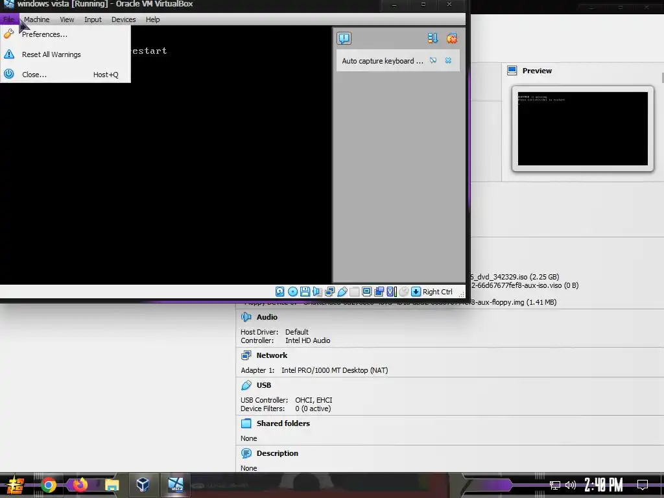Click the optical disc status icon
The width and height of the screenshot is (664, 498).
click(x=292, y=292)
